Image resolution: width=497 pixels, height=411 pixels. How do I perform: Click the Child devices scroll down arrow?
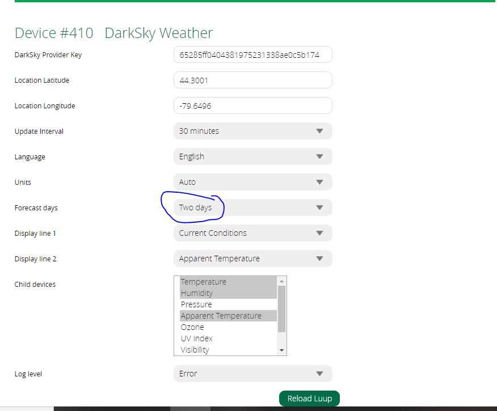pyautogui.click(x=282, y=351)
